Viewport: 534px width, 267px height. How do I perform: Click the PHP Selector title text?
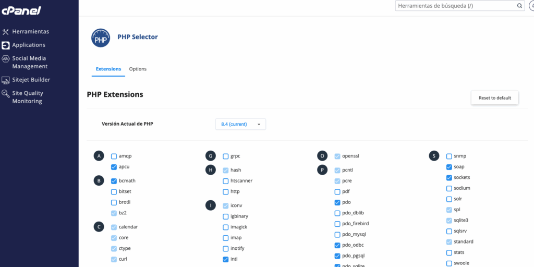coord(138,37)
